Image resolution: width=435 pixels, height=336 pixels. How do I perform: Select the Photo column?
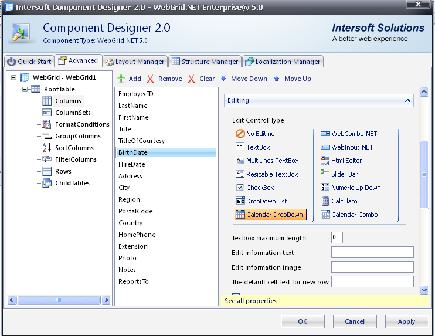pyautogui.click(x=166, y=258)
